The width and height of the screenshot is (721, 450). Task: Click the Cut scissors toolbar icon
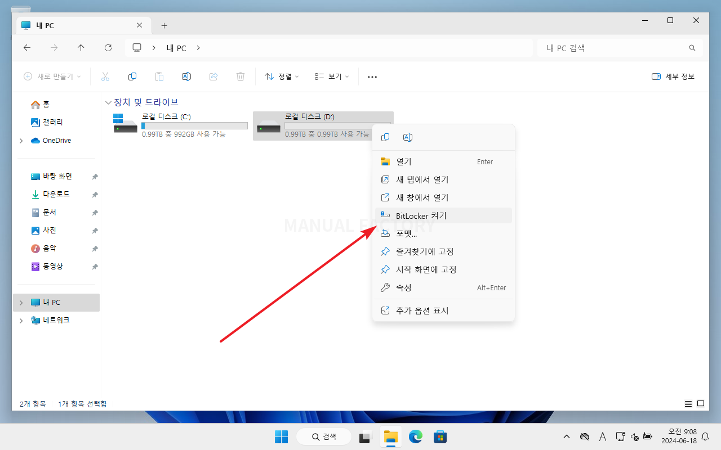pos(105,76)
